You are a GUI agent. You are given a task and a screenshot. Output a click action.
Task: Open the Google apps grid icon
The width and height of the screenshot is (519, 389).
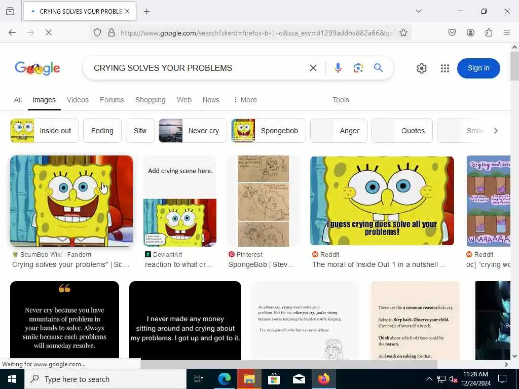pyautogui.click(x=445, y=68)
